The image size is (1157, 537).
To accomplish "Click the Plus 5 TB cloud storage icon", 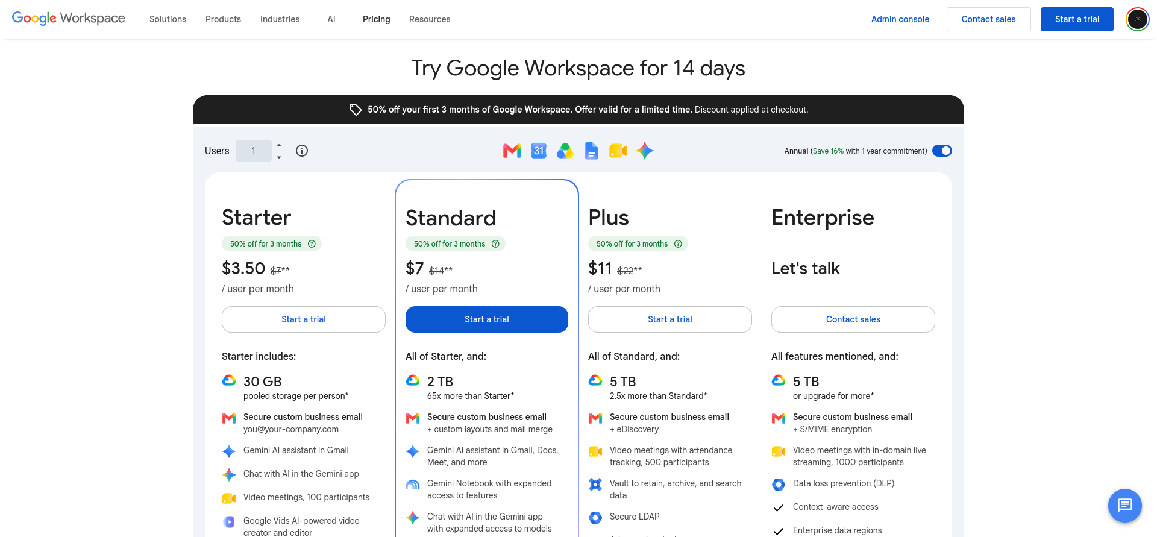I will coord(595,380).
